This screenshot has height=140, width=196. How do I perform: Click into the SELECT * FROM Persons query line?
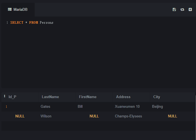(32, 23)
